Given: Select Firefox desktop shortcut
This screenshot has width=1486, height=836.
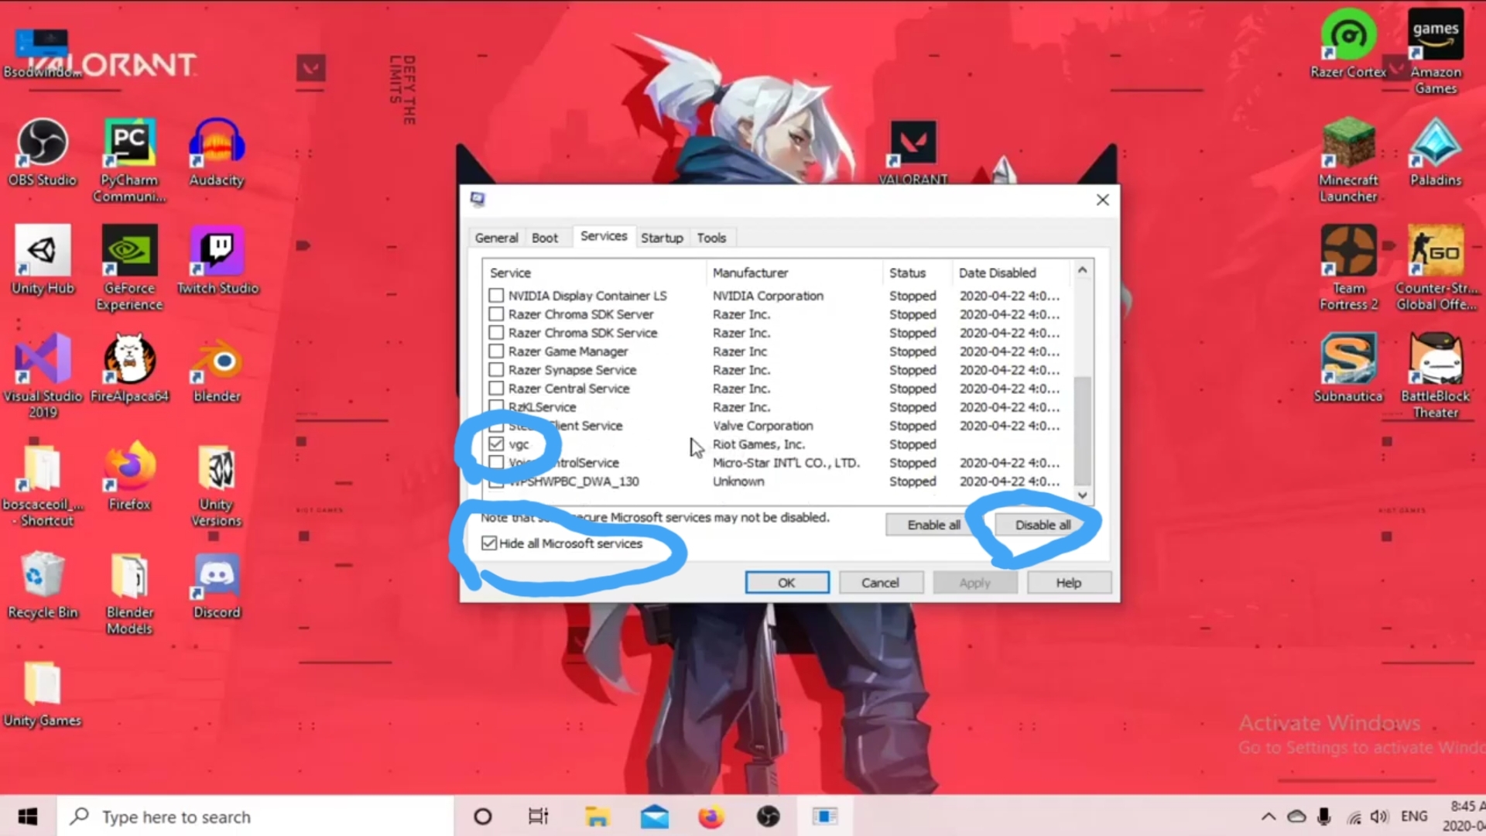Looking at the screenshot, I should pyautogui.click(x=129, y=478).
